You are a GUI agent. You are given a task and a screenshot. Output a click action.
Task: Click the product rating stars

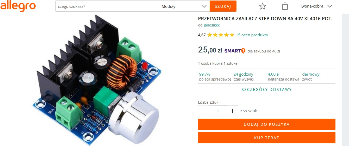pyautogui.click(x=221, y=35)
